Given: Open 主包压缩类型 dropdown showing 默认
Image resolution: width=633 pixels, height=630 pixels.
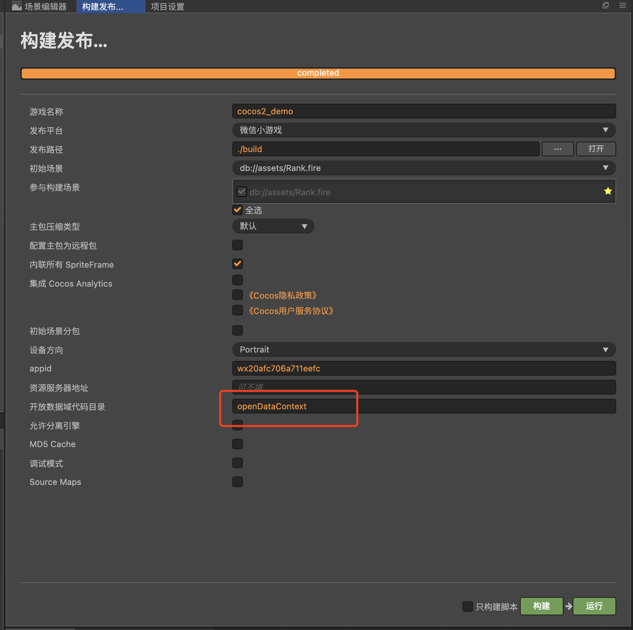Looking at the screenshot, I should [x=273, y=226].
